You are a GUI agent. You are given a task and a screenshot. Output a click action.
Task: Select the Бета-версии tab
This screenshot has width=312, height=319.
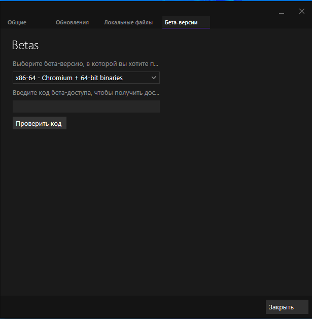181,22
